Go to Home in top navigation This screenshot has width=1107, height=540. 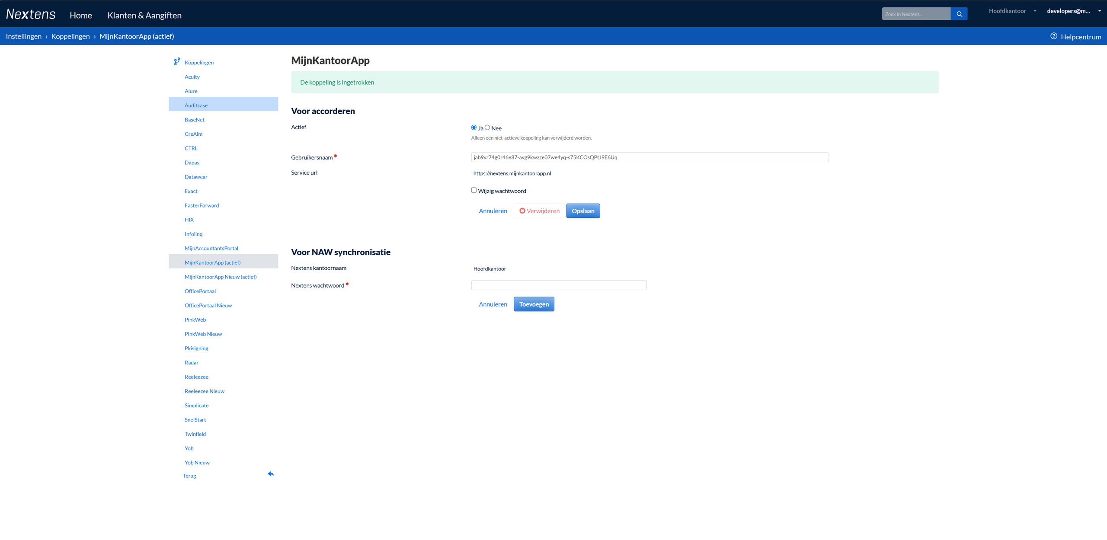click(x=81, y=15)
